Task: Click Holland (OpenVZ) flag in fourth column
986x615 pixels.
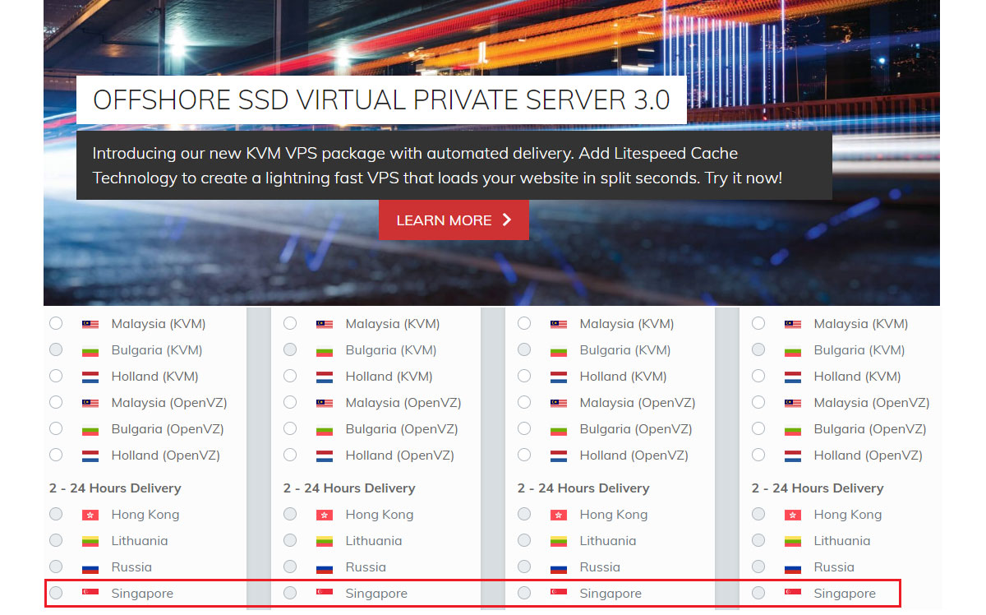Action: coord(793,456)
